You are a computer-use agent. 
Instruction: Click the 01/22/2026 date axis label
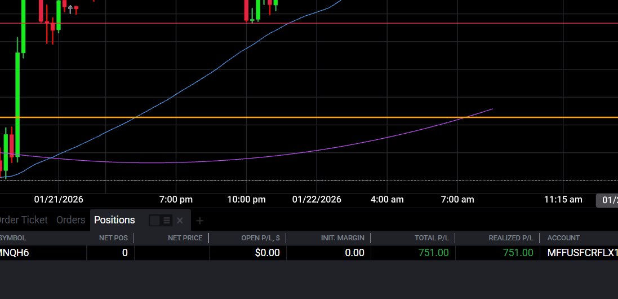(317, 199)
